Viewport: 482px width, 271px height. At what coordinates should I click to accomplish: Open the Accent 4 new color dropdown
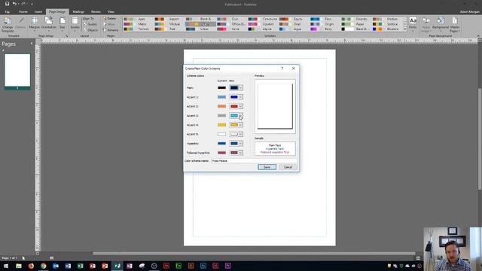240,125
